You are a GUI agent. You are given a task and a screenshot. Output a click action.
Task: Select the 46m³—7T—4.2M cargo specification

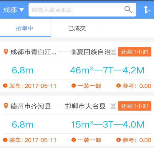[107, 70]
